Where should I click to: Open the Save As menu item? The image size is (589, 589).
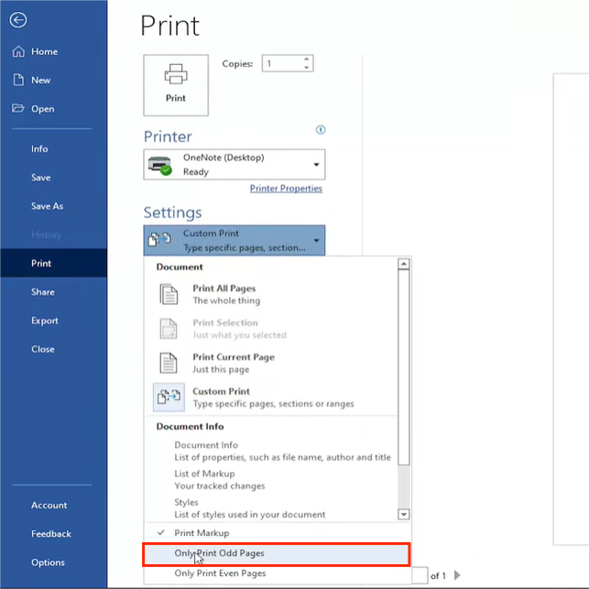[47, 206]
